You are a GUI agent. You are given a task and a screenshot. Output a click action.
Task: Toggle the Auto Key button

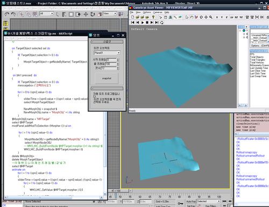191,202
